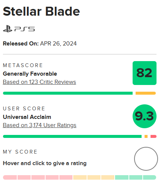This screenshot has height=183, width=161.
Task: Select the first green rating segment in My Score
Action: 122,177
